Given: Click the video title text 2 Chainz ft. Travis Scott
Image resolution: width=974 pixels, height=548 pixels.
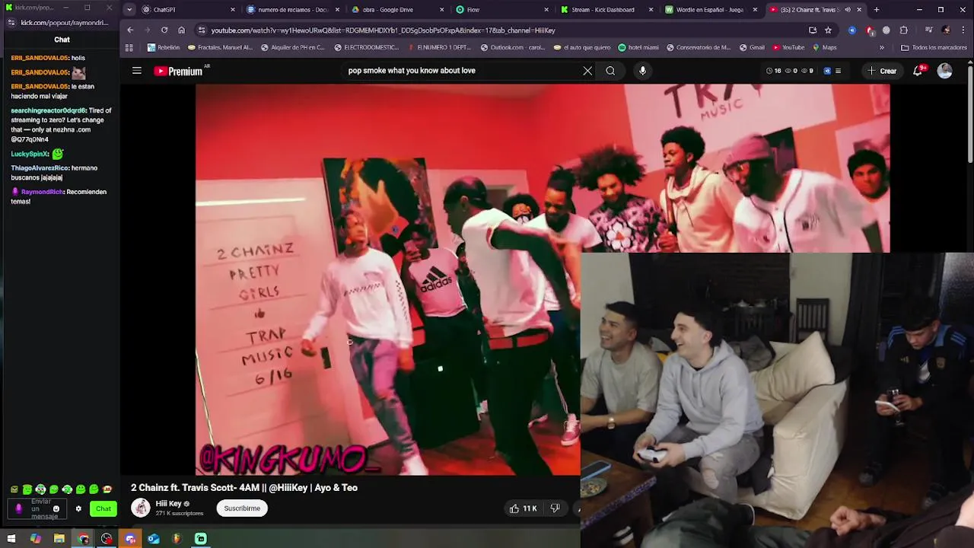Looking at the screenshot, I should [243, 488].
